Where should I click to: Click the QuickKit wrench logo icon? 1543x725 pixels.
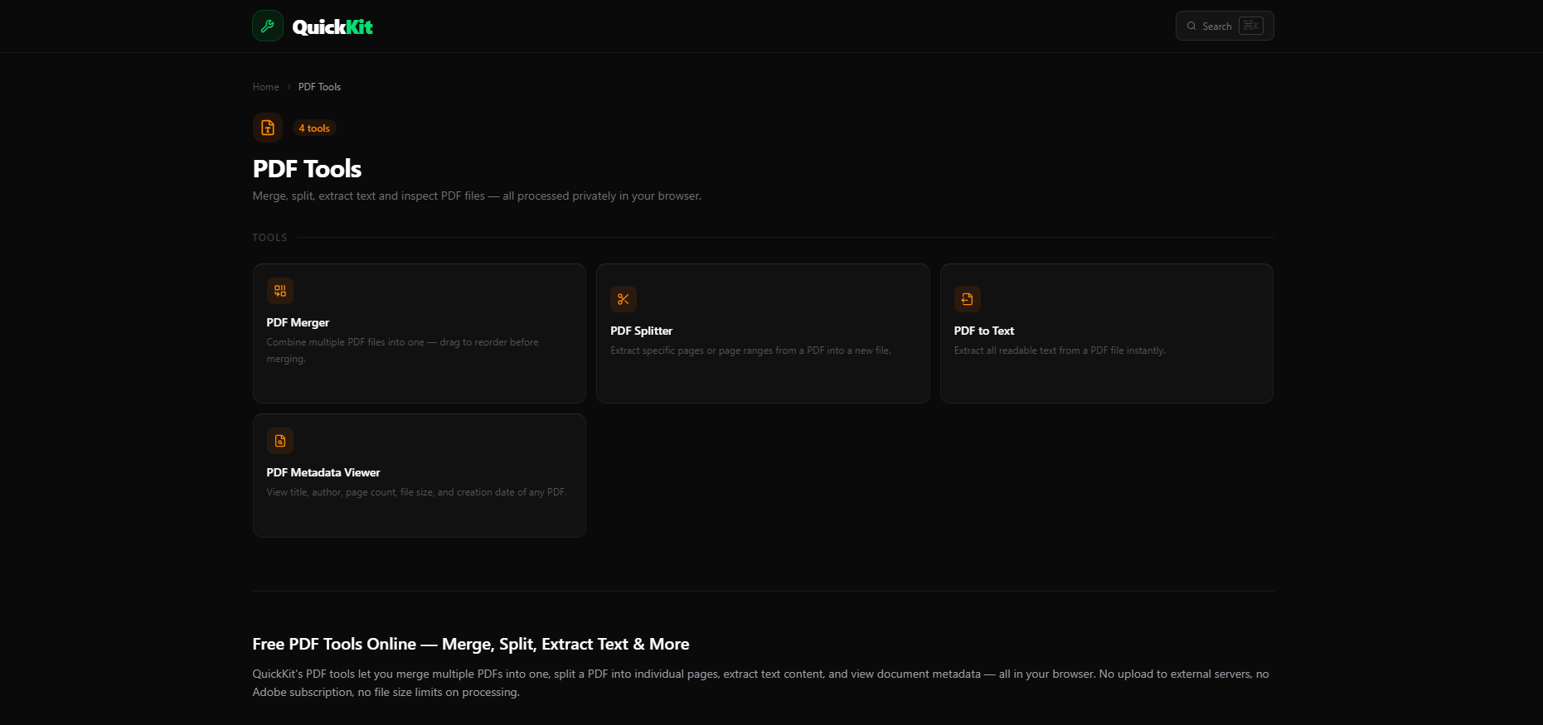[x=268, y=26]
